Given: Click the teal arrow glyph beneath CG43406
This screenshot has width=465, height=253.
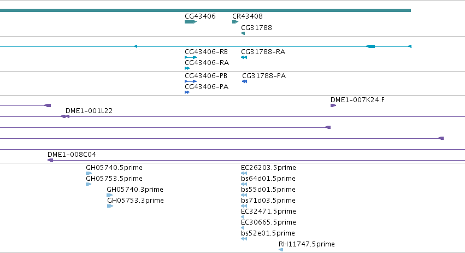Looking at the screenshot, I should tap(191, 22).
